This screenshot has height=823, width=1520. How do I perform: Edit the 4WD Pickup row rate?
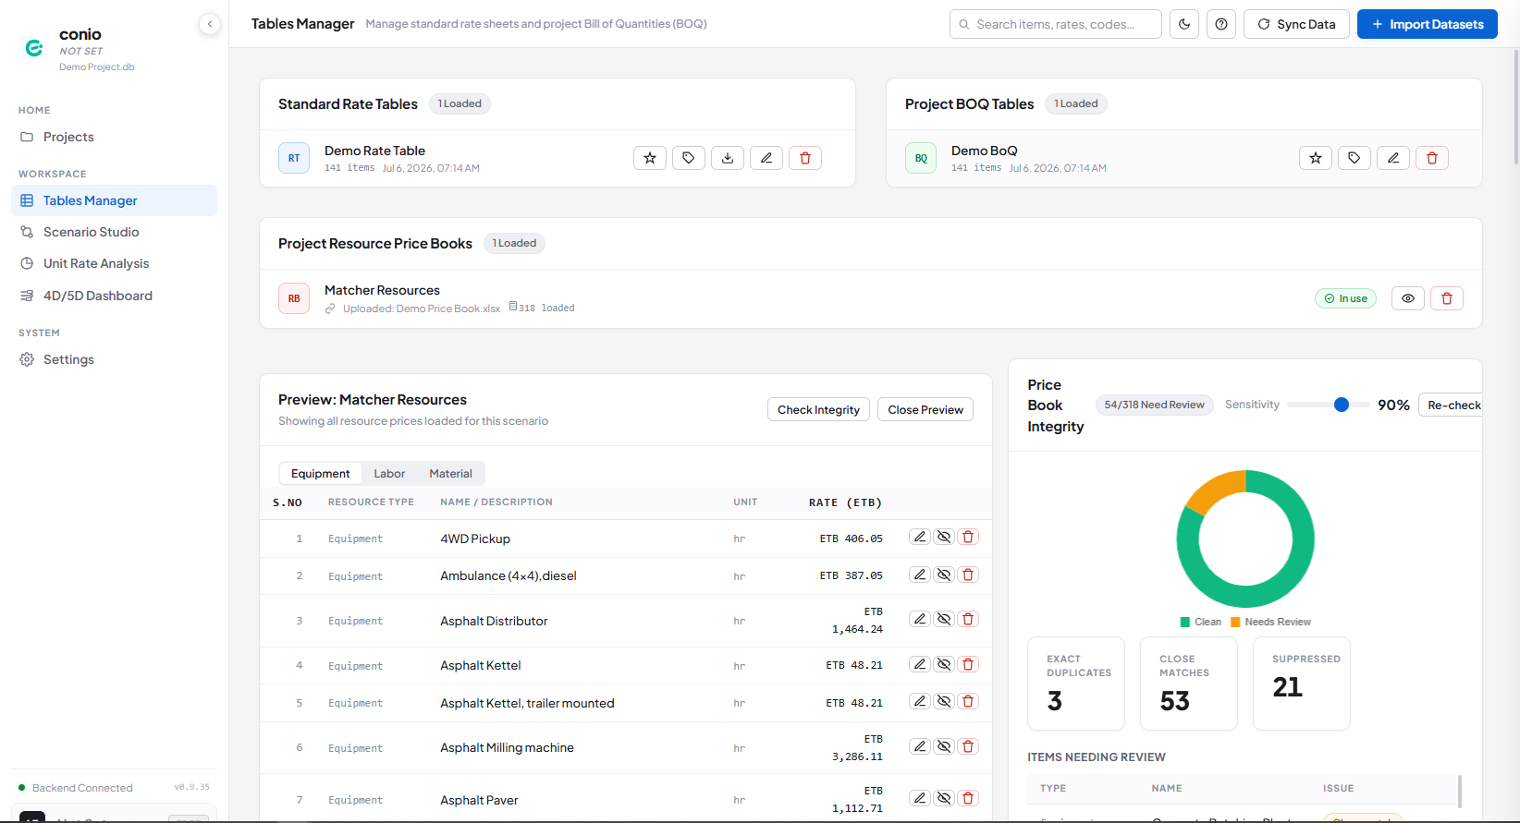pyautogui.click(x=919, y=537)
